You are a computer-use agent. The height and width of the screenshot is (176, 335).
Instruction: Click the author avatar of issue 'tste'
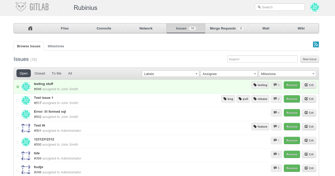(x=26, y=156)
